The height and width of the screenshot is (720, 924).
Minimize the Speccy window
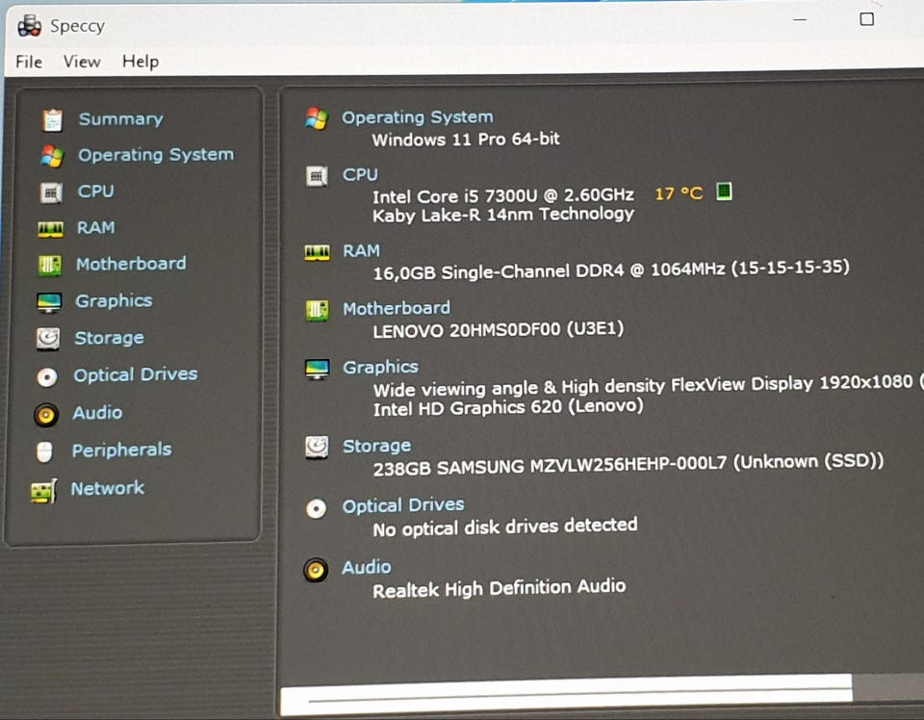pos(800,20)
